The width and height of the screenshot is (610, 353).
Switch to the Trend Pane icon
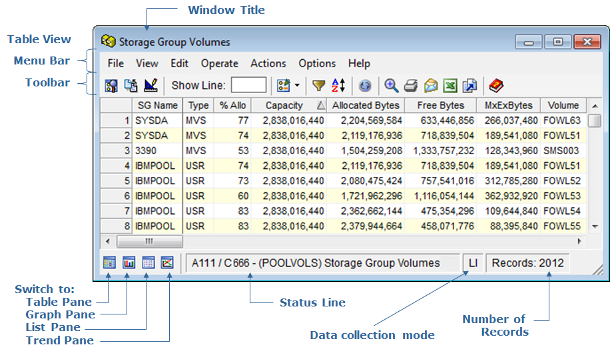[167, 263]
